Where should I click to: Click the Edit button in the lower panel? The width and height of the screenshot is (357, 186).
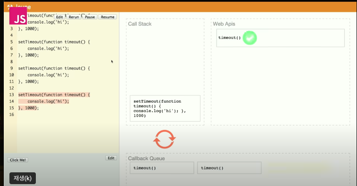111,158
